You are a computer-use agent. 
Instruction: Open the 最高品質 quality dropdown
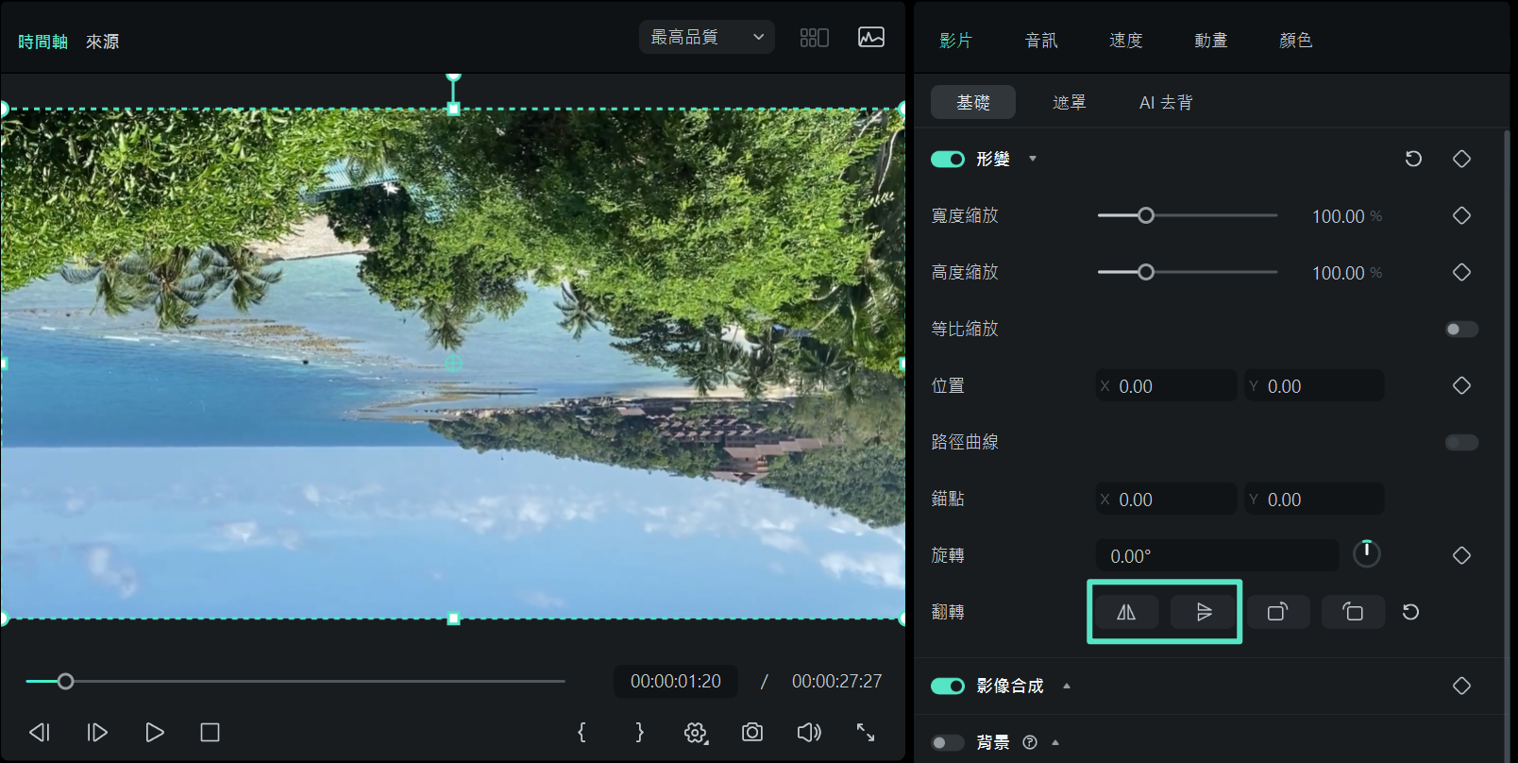[x=707, y=37]
